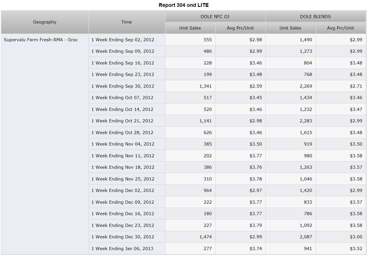The width and height of the screenshot is (367, 271).
Task: Click NFC OJ unit sales value 964
Action: point(208,191)
